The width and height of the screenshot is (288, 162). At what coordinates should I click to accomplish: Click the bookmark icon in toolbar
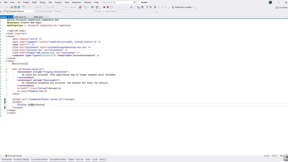(x=155, y=7)
